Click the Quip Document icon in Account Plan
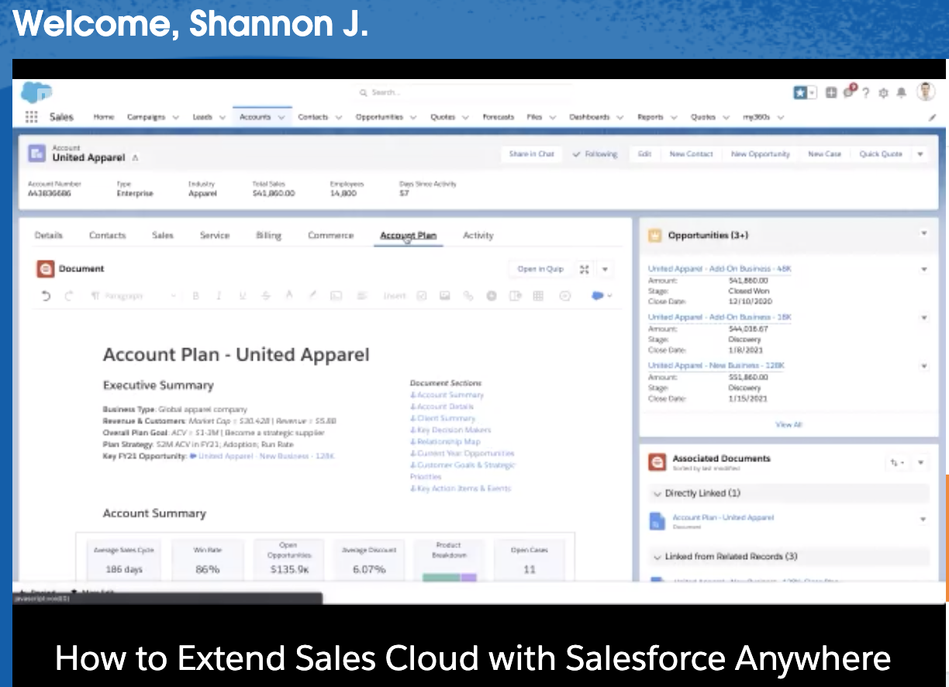 [x=45, y=269]
